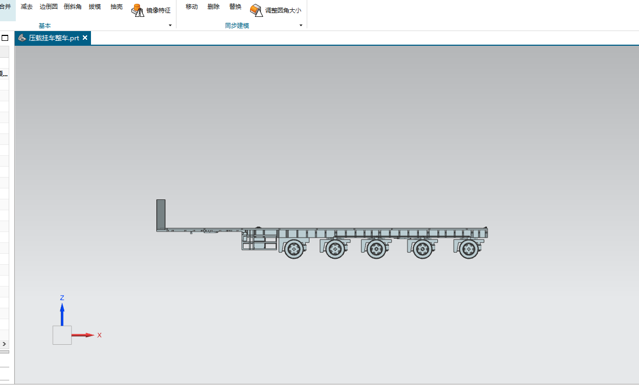
Task: Pick the Replace (替换) command
Action: (x=235, y=7)
